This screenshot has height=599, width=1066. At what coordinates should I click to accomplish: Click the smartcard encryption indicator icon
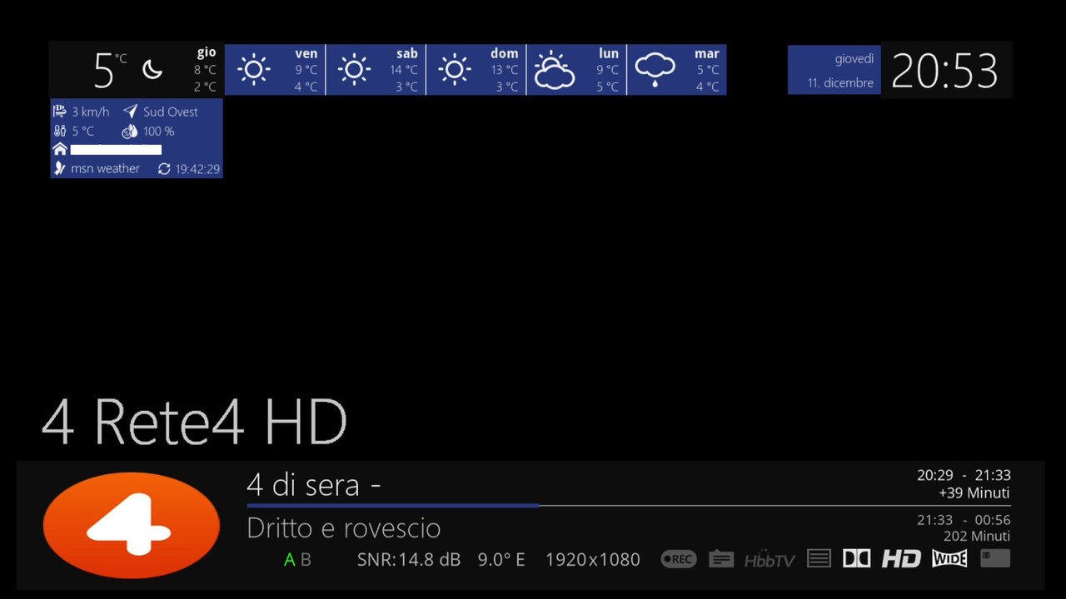click(x=995, y=558)
